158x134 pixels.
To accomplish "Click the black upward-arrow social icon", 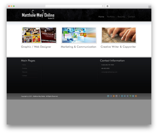I will [x=119, y=96].
